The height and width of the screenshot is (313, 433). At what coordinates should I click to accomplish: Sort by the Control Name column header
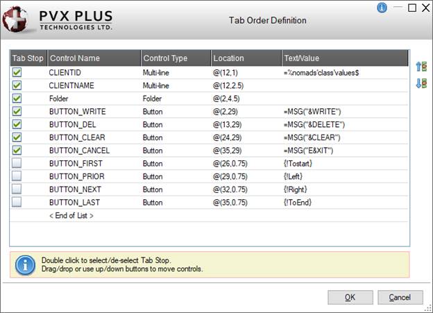point(92,58)
